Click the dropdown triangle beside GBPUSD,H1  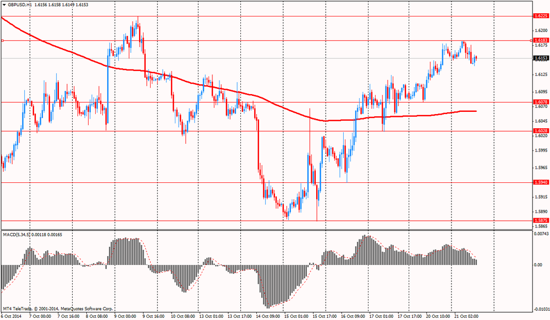pos(4,4)
